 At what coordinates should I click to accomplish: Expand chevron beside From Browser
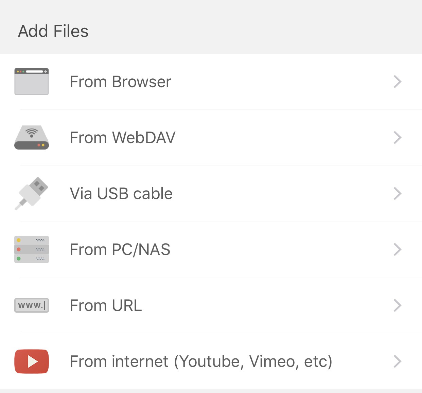point(398,82)
